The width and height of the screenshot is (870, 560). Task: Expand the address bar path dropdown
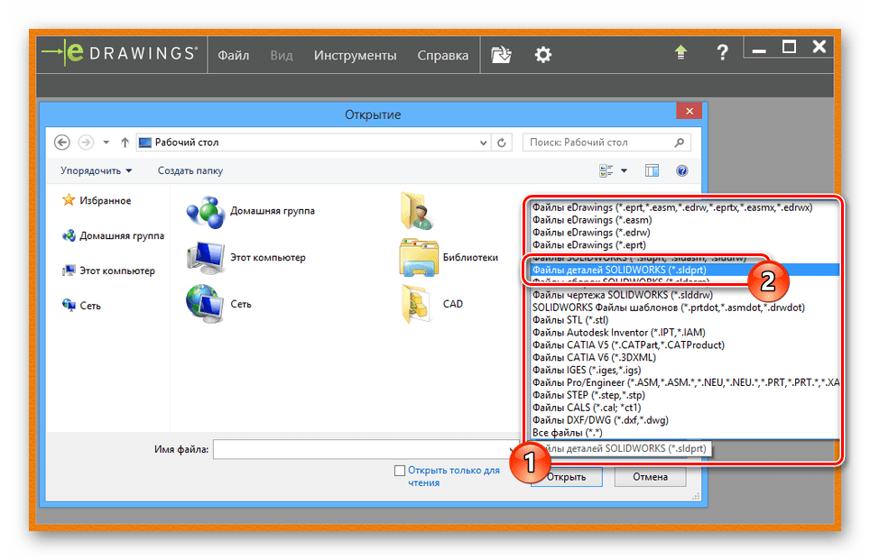pyautogui.click(x=483, y=142)
